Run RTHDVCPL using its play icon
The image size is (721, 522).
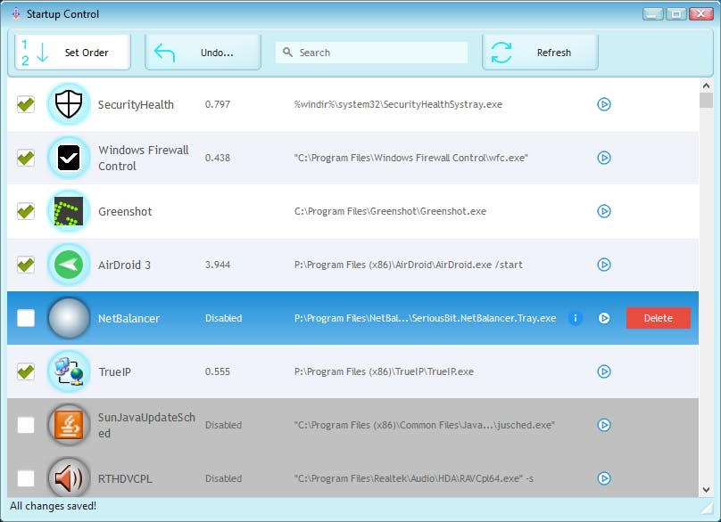tap(604, 478)
